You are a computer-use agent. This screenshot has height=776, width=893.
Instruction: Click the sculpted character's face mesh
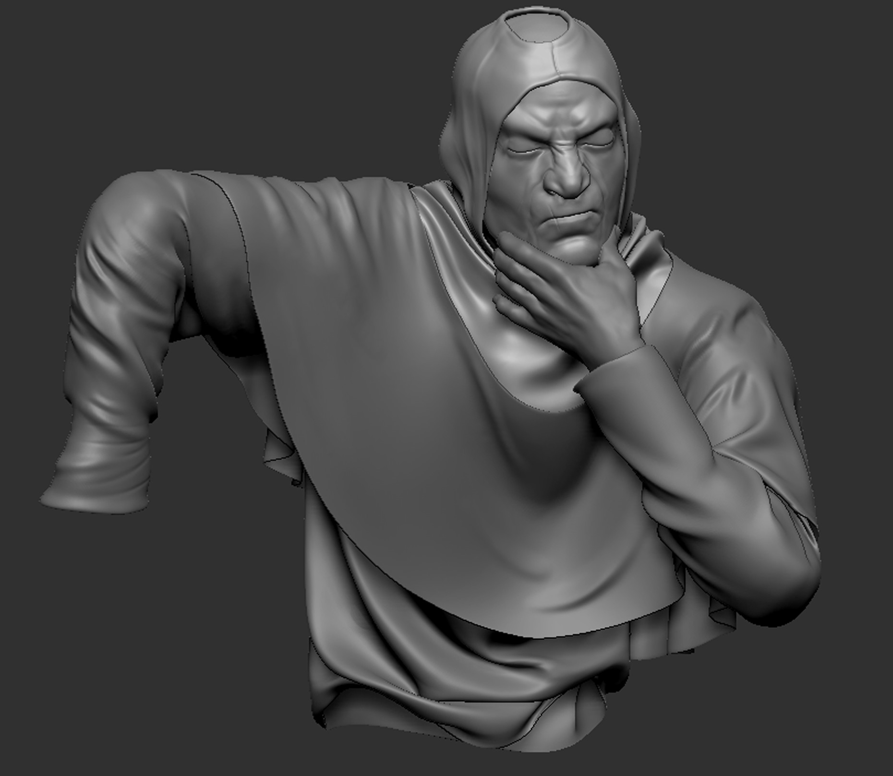[559, 173]
